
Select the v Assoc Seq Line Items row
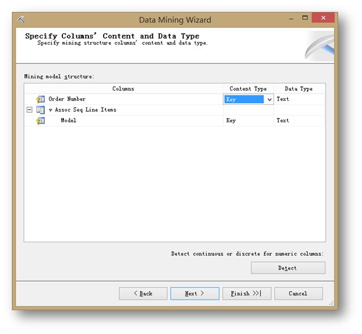point(174,110)
